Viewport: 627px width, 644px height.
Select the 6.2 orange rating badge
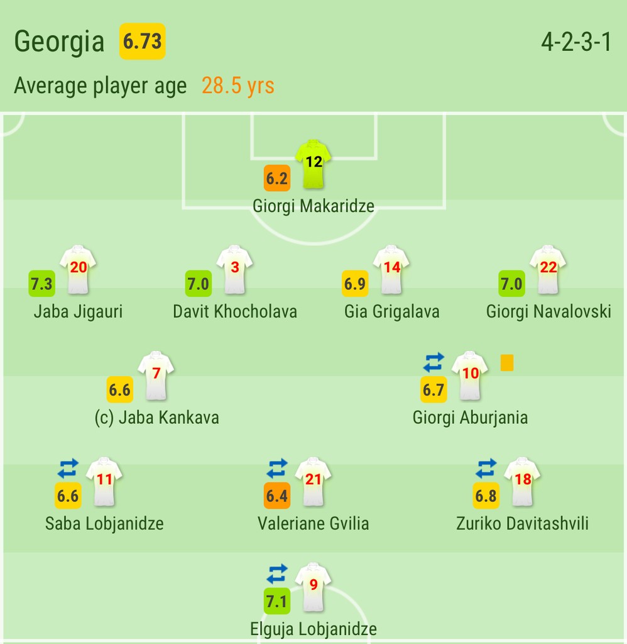277,178
